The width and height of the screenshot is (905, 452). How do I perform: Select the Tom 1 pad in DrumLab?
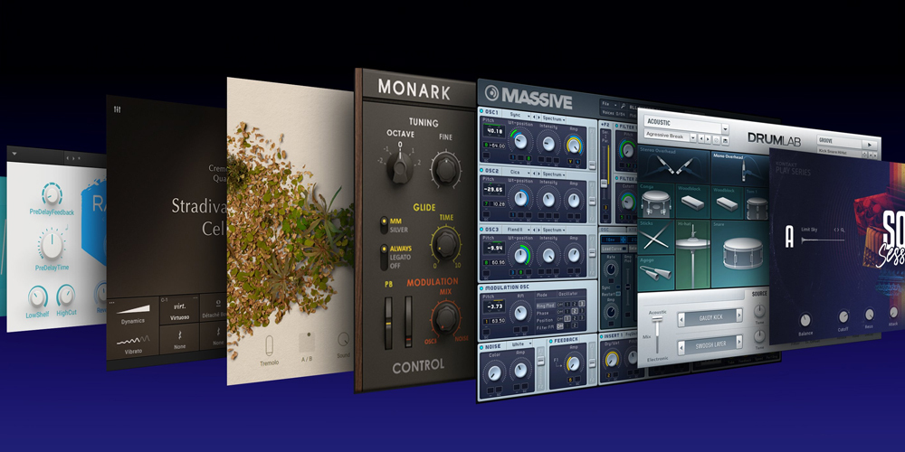[757, 202]
